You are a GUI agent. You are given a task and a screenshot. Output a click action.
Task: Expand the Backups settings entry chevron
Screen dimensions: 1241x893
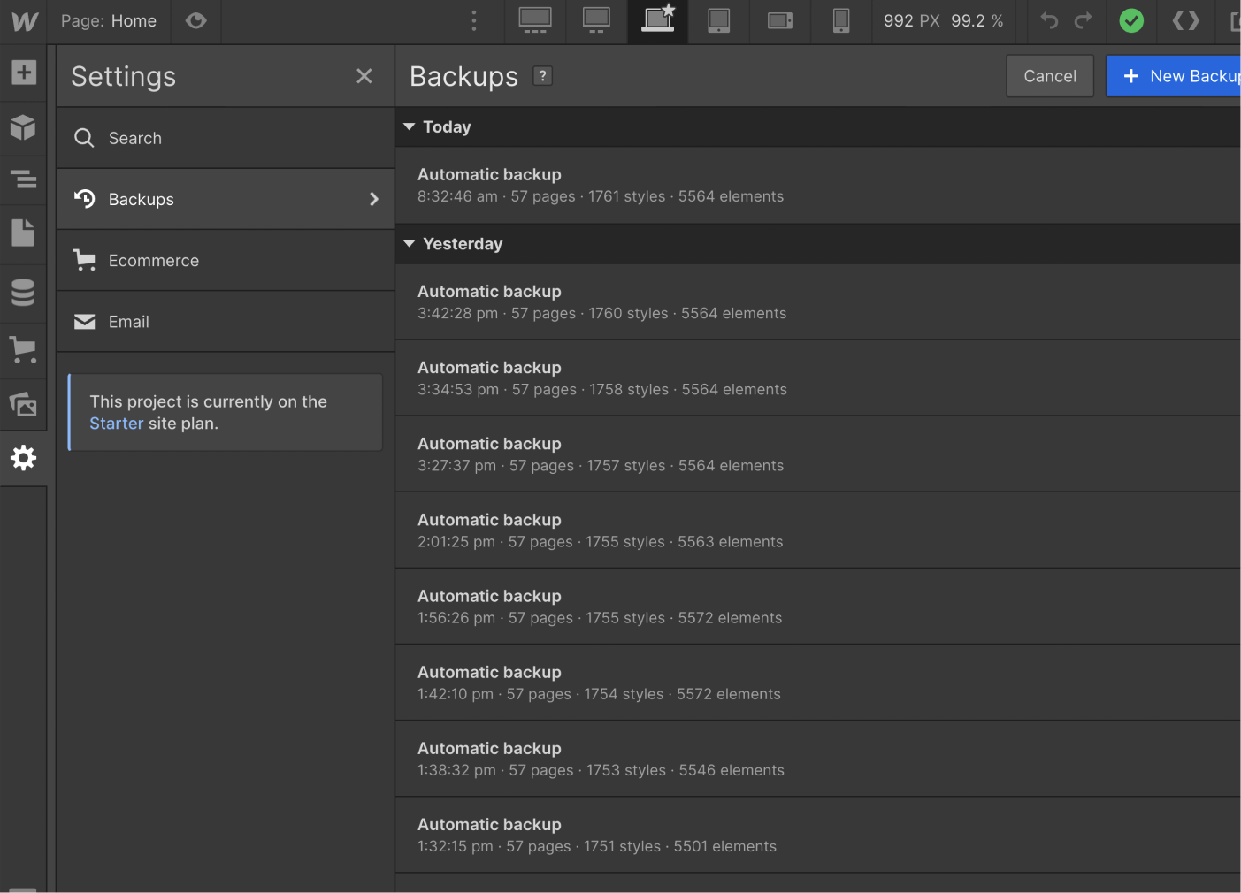pos(373,199)
